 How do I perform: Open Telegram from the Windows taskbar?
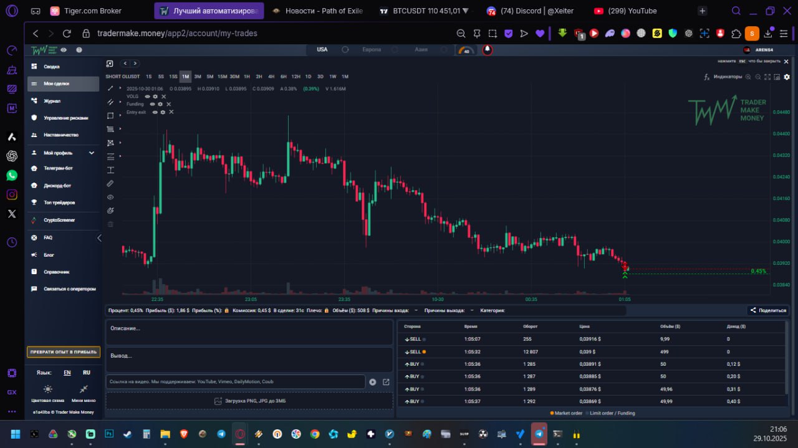tap(539, 434)
